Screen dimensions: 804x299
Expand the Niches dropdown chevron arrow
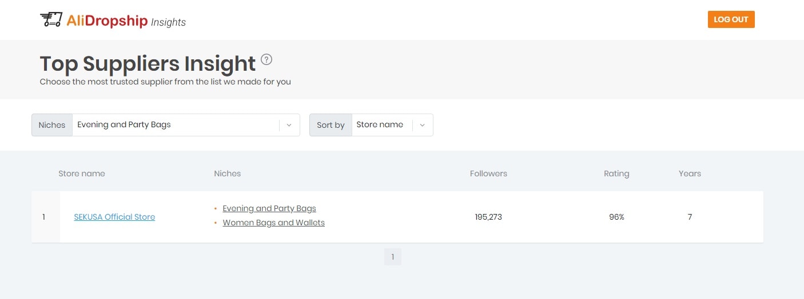click(289, 125)
